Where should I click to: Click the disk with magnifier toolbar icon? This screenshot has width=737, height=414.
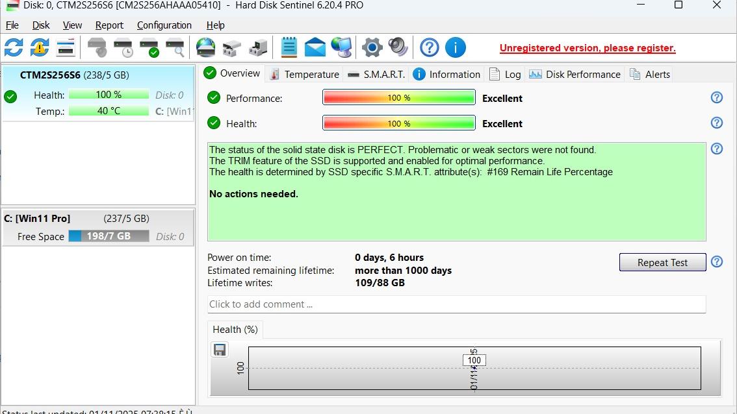[175, 47]
